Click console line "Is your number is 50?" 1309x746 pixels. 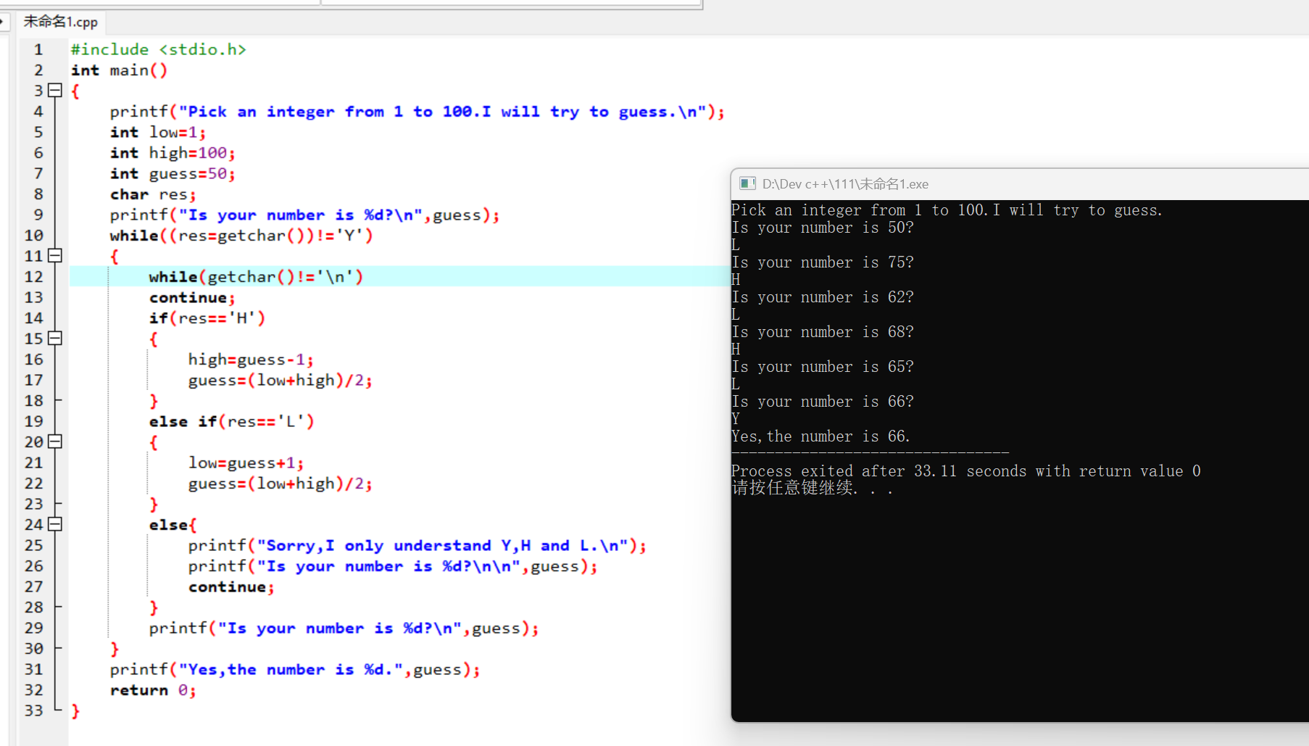pos(823,228)
